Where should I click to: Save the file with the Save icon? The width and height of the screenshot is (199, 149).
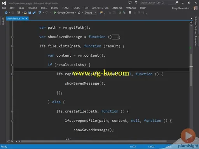tap(30, 12)
